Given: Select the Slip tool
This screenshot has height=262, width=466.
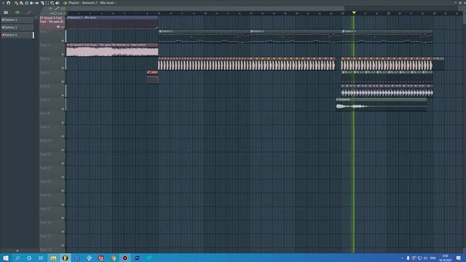Looking at the screenshot, I should [37, 3].
